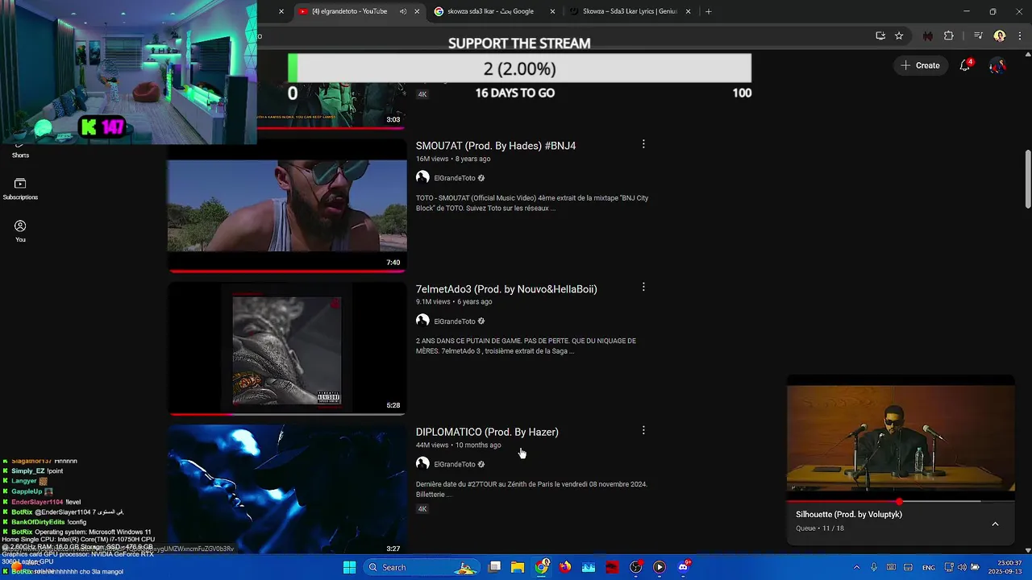Click the Silhouette miniplayer video
Image resolution: width=1032 pixels, height=580 pixels.
tap(901, 437)
